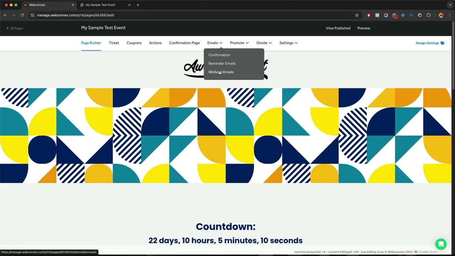Close the My Sample Test Event tab

pyautogui.click(x=129, y=5)
